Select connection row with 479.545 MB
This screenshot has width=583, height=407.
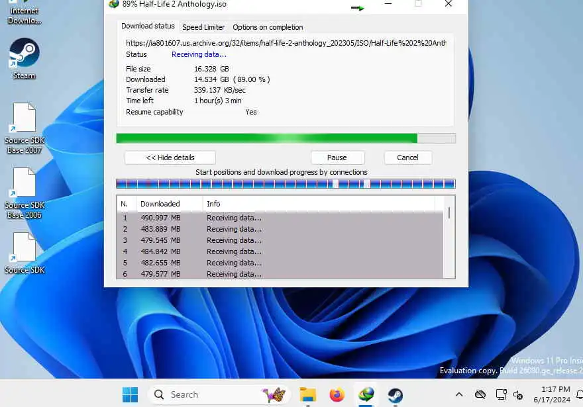click(280, 240)
